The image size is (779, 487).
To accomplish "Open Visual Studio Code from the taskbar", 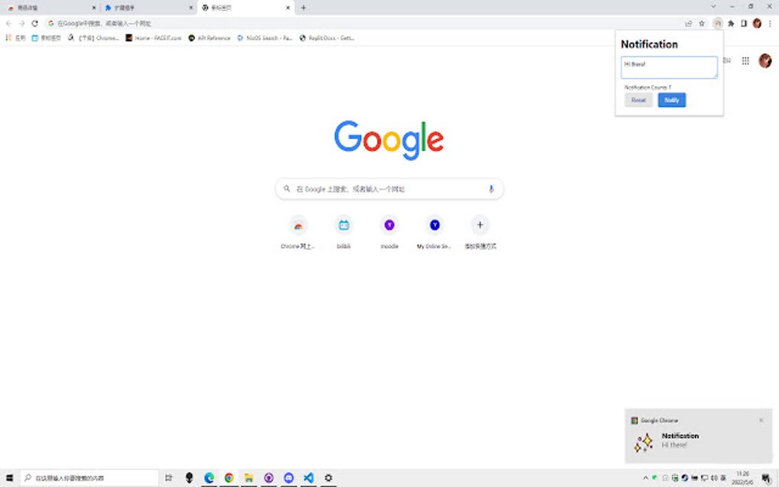I will coord(308,477).
